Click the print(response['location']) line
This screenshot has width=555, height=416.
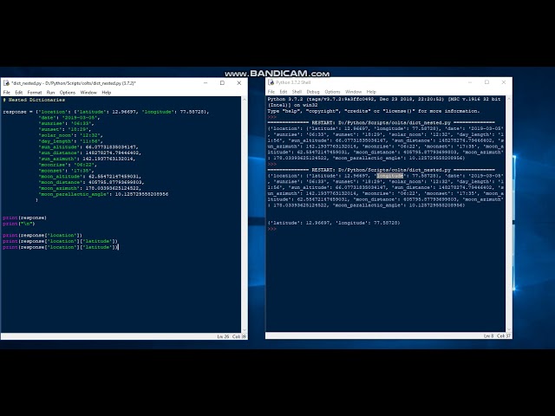[42, 235]
